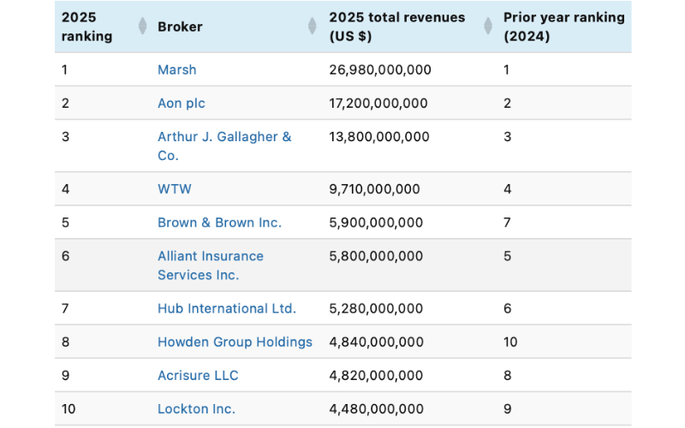Open Arthur J. Gallagher & Co. link
The width and height of the screenshot is (685, 428).
click(224, 146)
